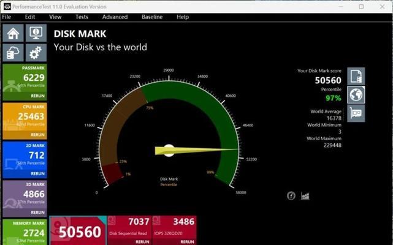The height and width of the screenshot is (245, 393).
Task: Click the Disk Sequential Read 7037 tile
Action: (x=129, y=230)
